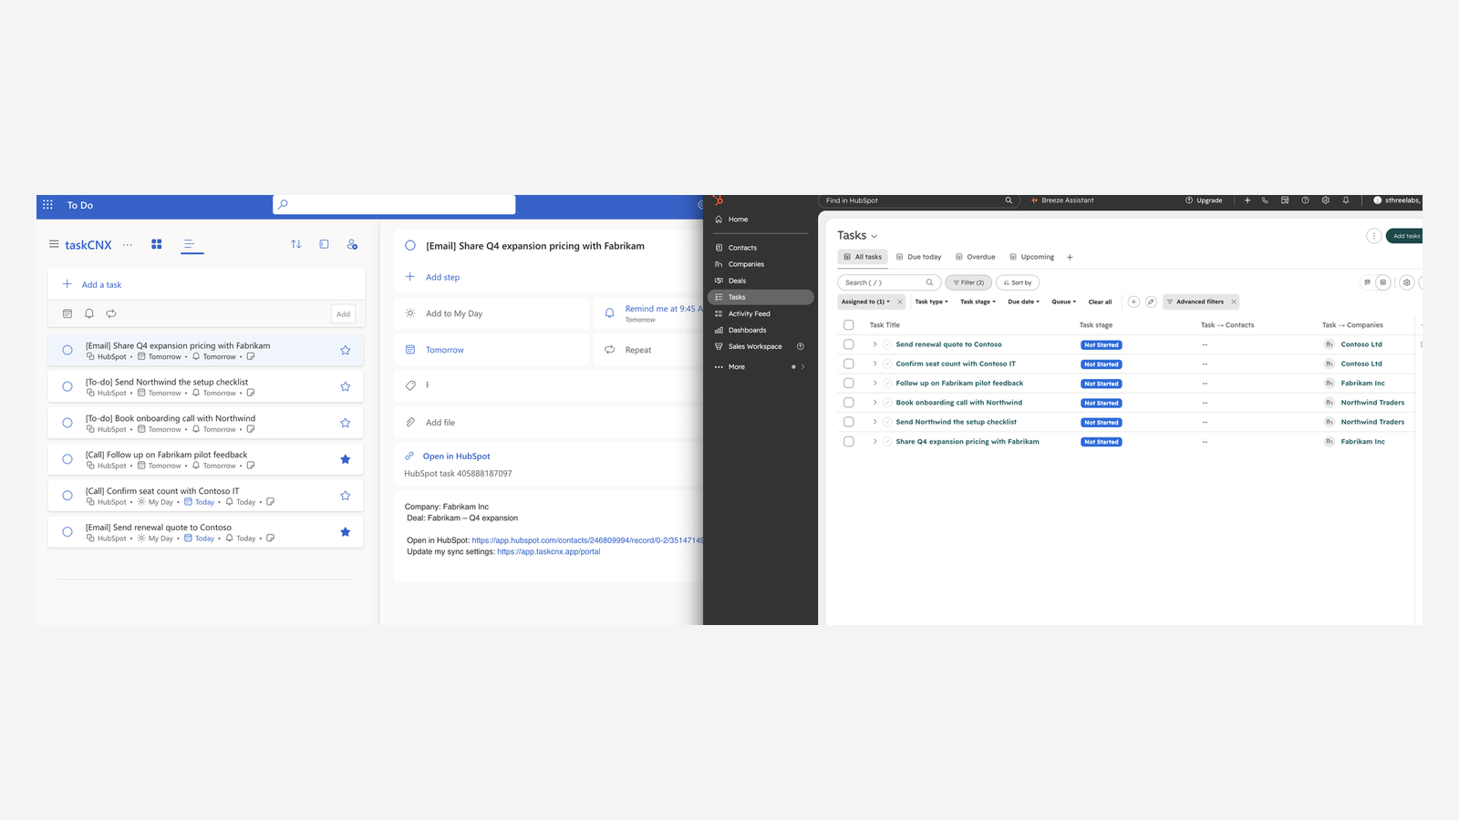
Task: Set a reminder from the add-task bar
Action: pyautogui.click(x=89, y=313)
